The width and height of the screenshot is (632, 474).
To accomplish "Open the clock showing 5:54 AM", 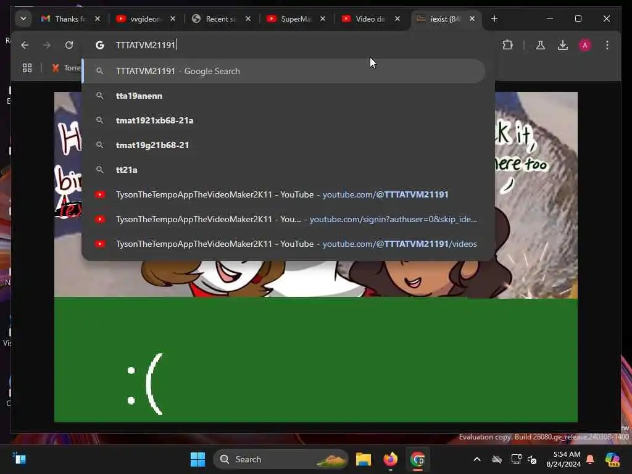I will pyautogui.click(x=563, y=459).
